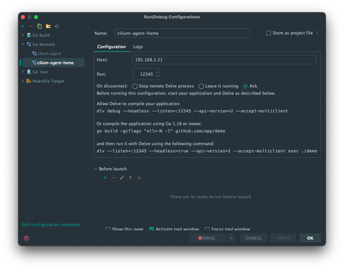Screen dimensions: 344x270
Task: Enable the Store as project file checkbox
Action: [x=269, y=33]
